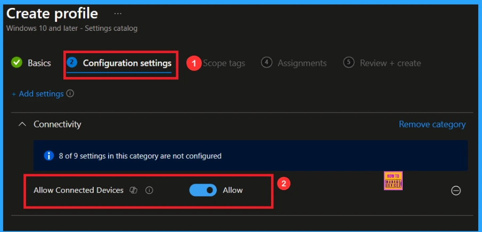The height and width of the screenshot is (232, 482).
Task: Open the Assignments tab
Action: point(302,63)
